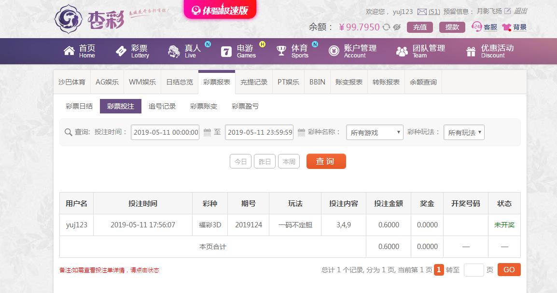This screenshot has width=557, height=293.
Task: Click the 充值 recharge button
Action: click(x=419, y=27)
